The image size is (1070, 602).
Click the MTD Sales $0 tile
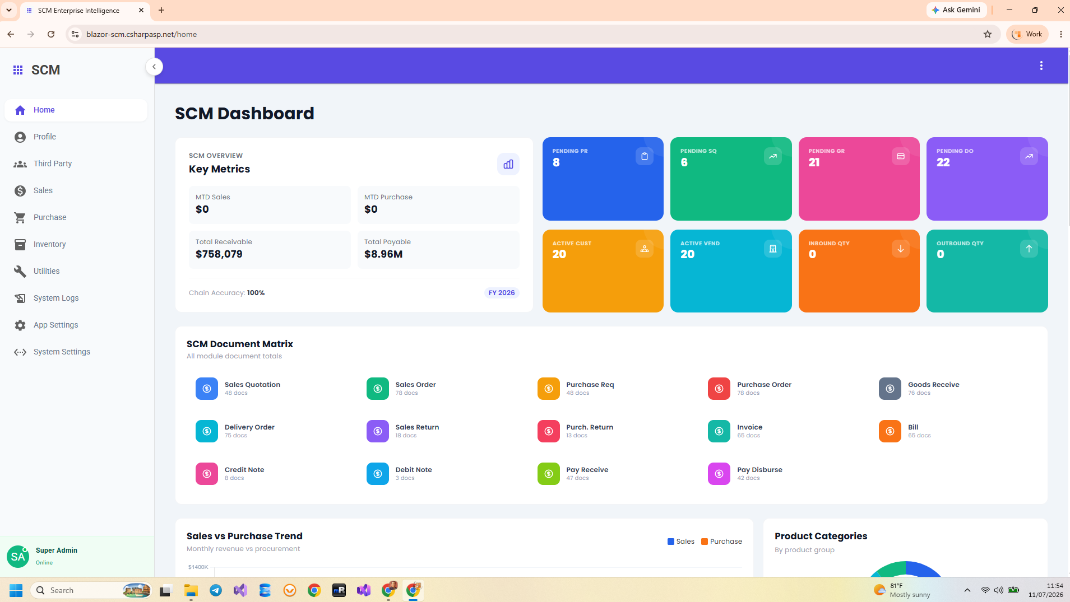coord(270,205)
